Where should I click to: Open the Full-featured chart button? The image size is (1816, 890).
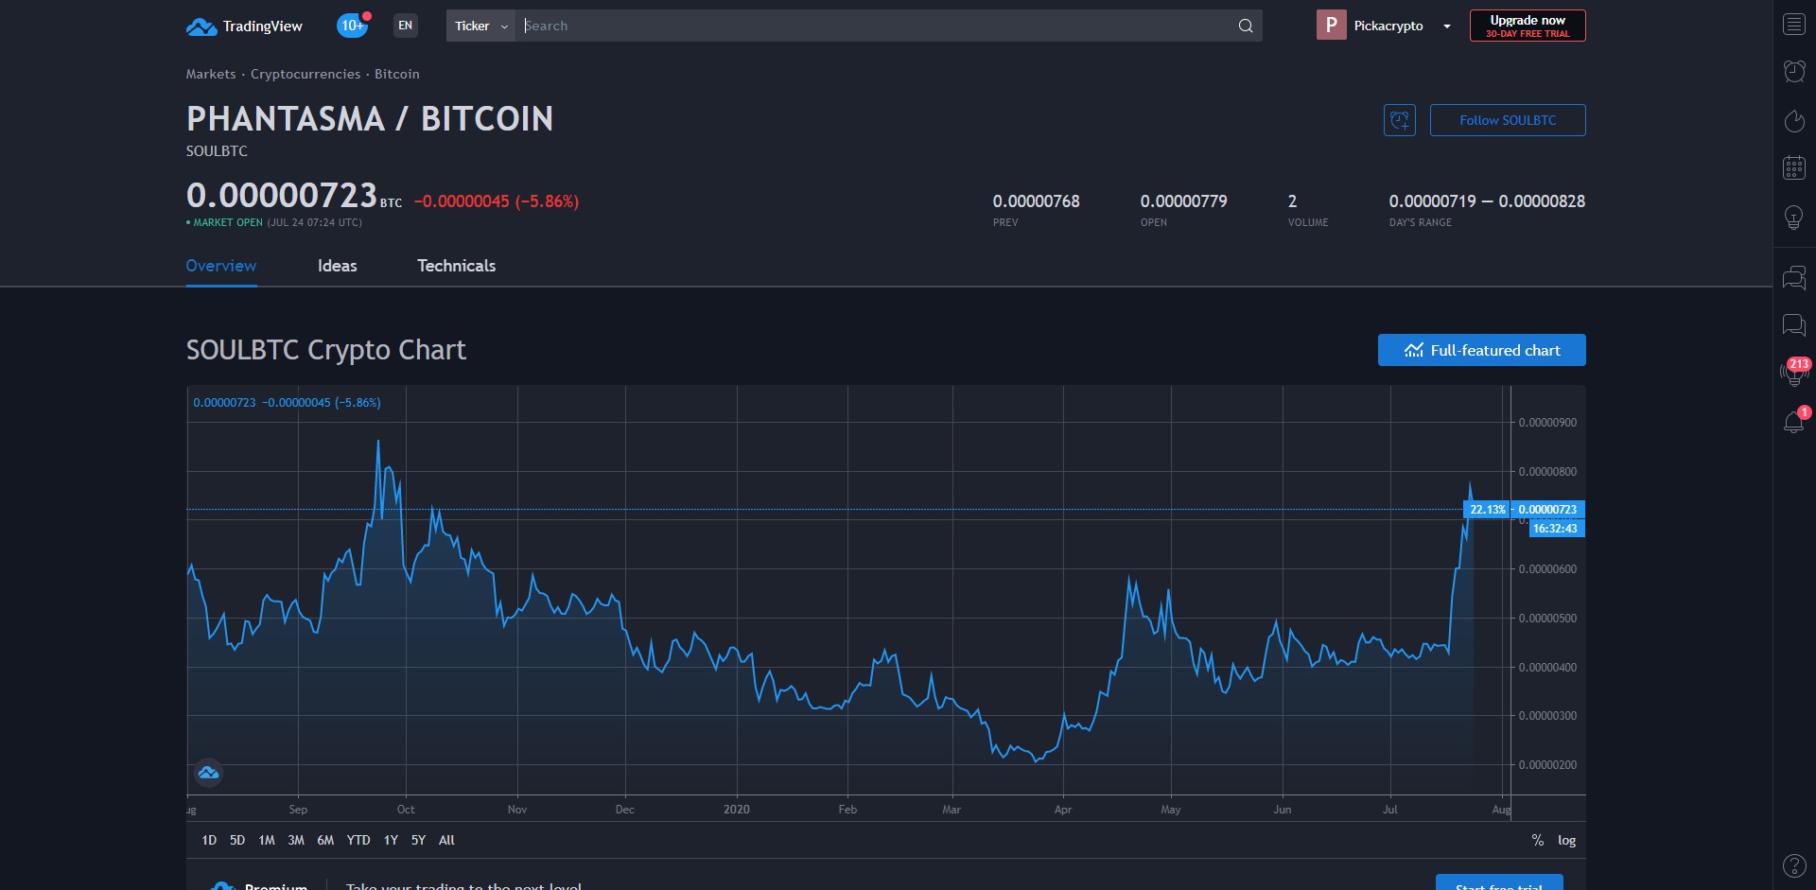tap(1482, 350)
